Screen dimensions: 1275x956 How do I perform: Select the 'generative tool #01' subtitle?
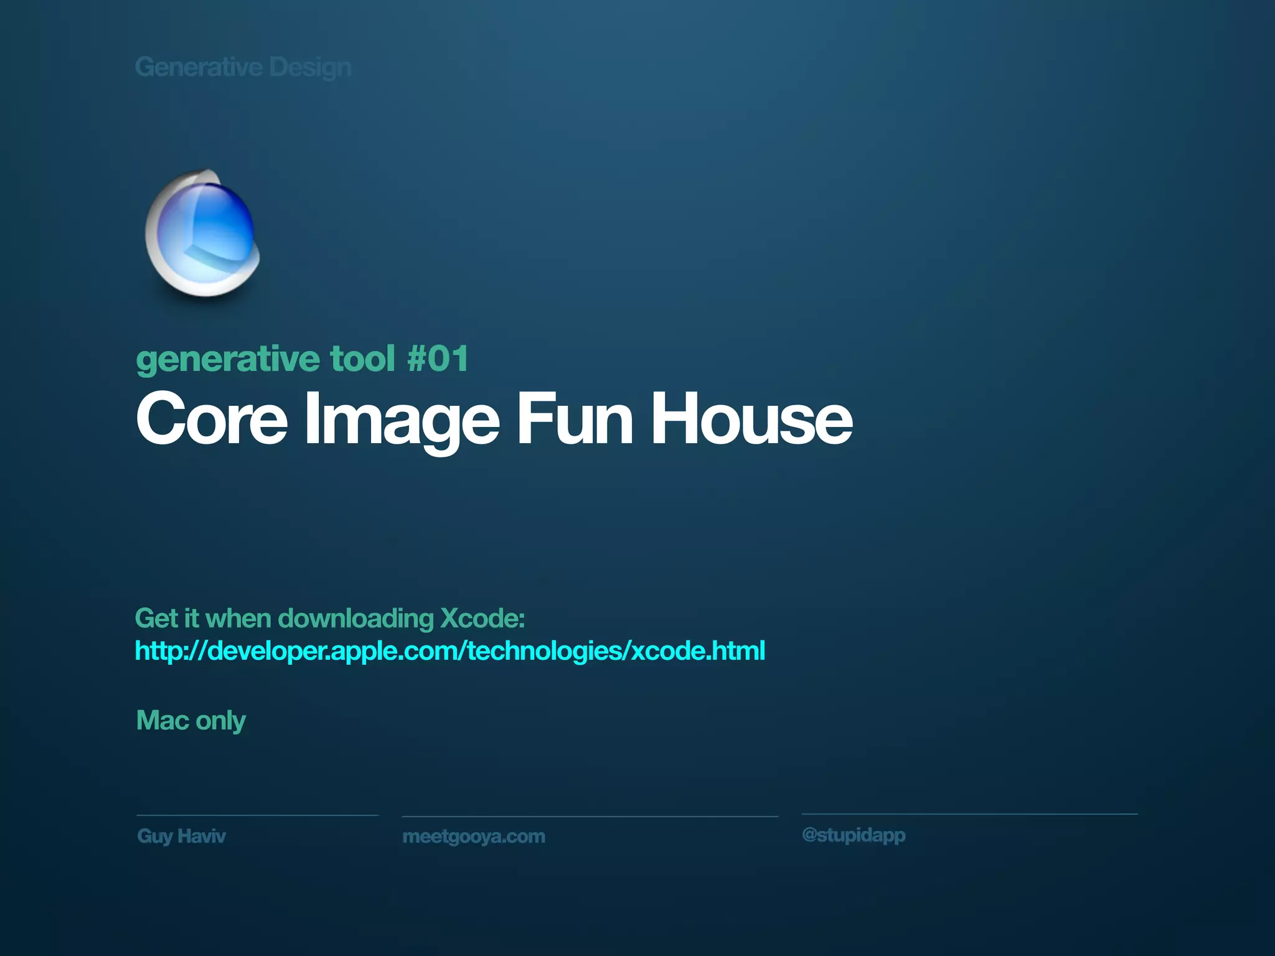tap(302, 360)
